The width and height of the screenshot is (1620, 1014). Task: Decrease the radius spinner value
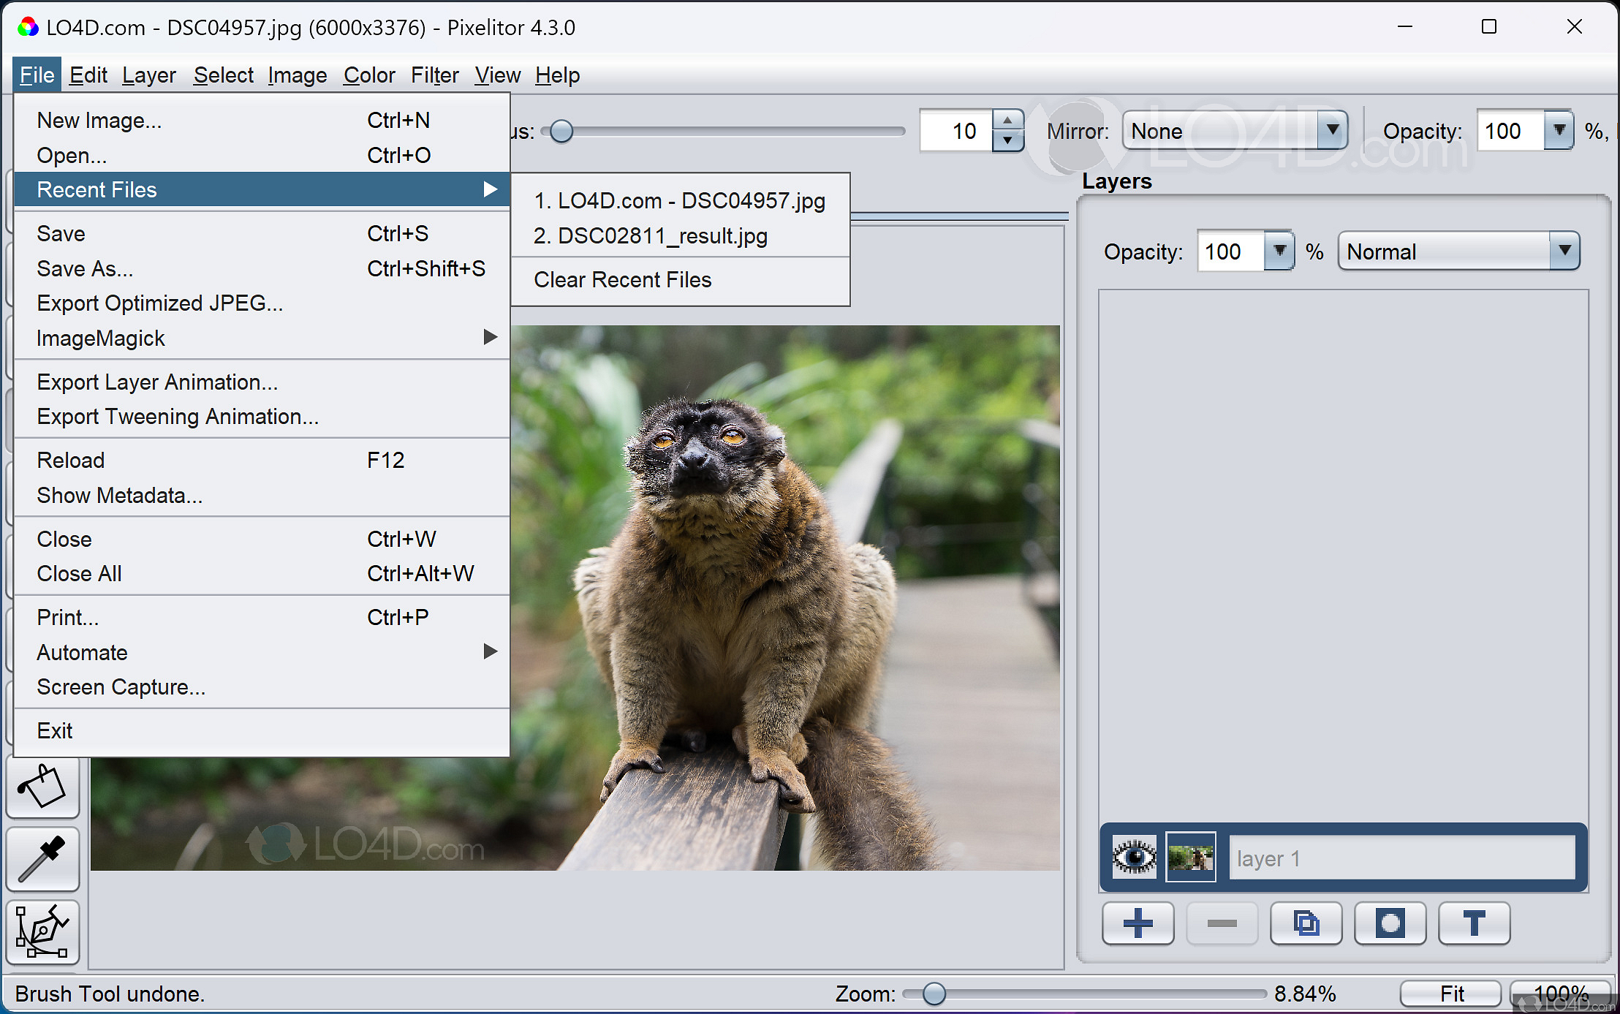[1007, 140]
